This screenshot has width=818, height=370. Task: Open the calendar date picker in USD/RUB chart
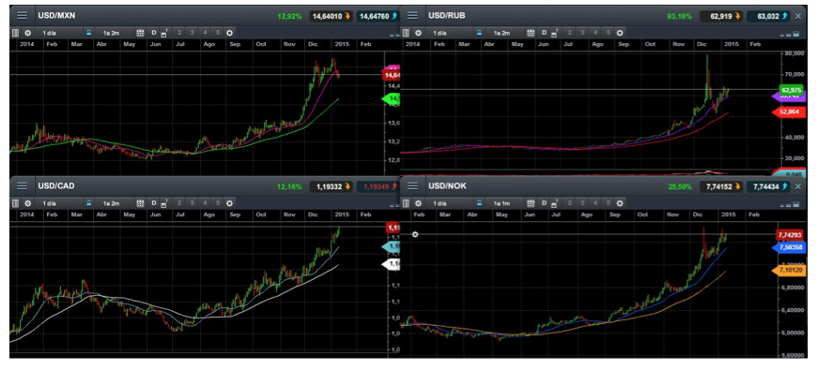(x=531, y=33)
